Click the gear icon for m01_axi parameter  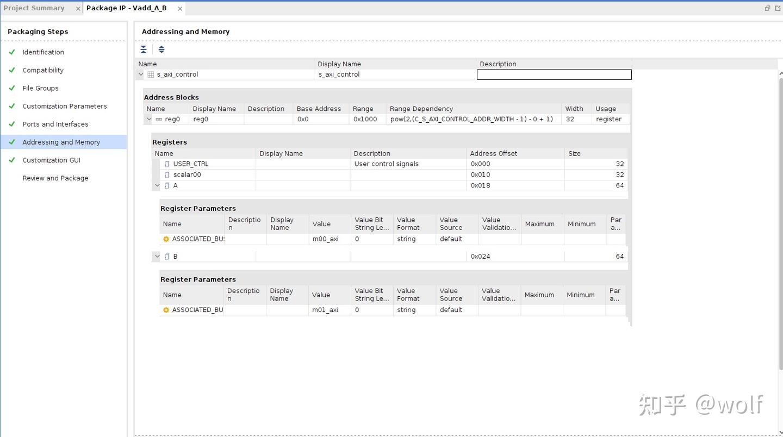[x=166, y=310]
